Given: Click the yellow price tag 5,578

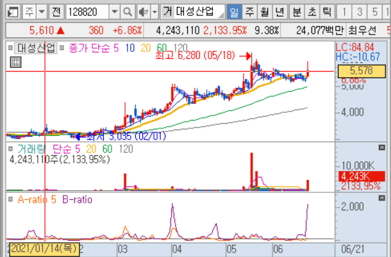Looking at the screenshot, I should 362,71.
